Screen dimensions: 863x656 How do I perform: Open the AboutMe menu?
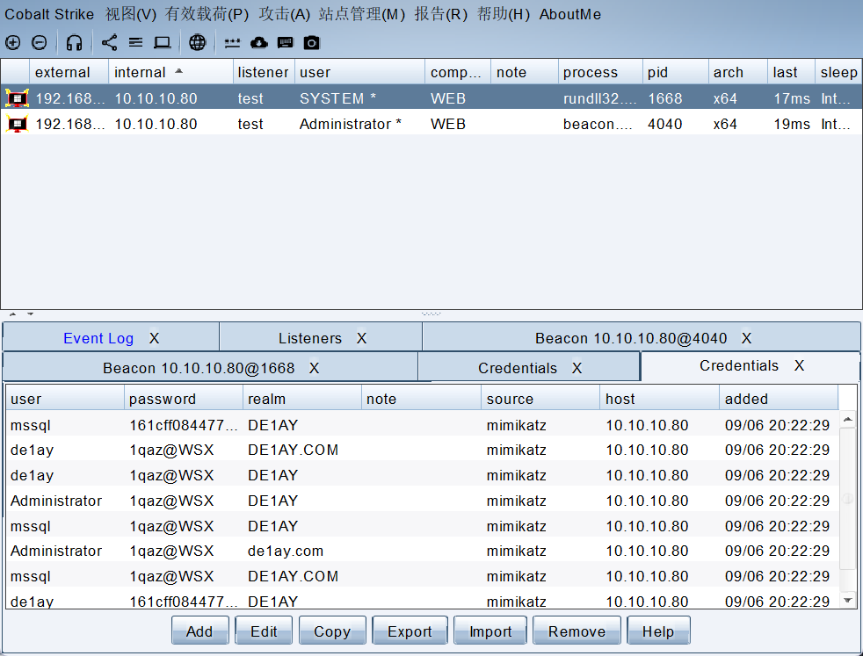(569, 14)
